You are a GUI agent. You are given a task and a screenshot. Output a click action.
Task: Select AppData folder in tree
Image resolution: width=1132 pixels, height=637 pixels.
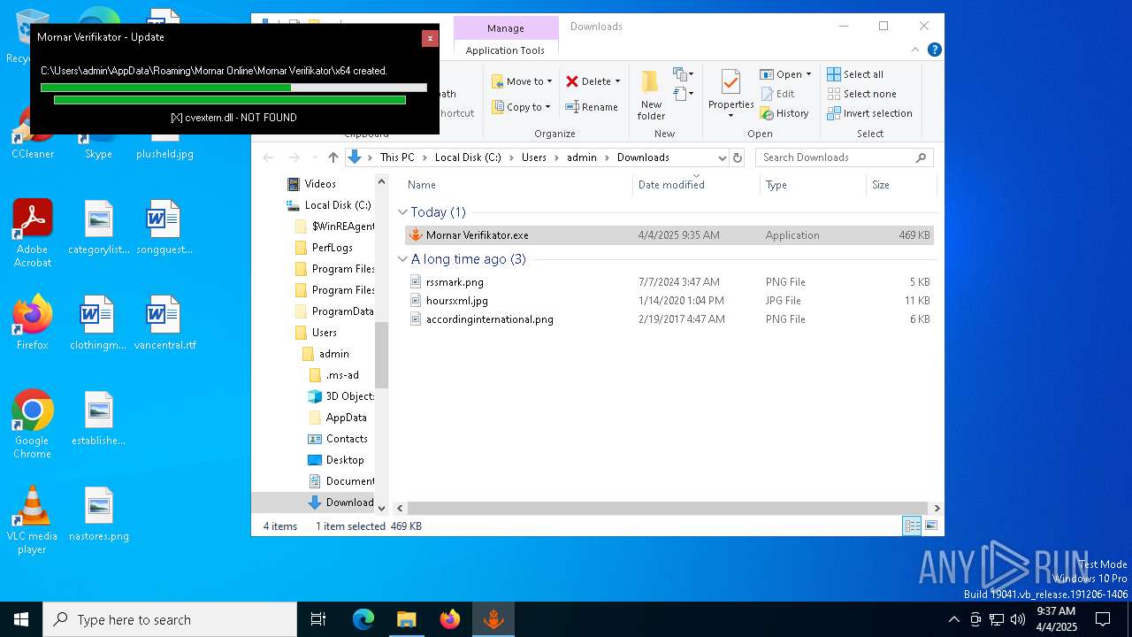(346, 418)
